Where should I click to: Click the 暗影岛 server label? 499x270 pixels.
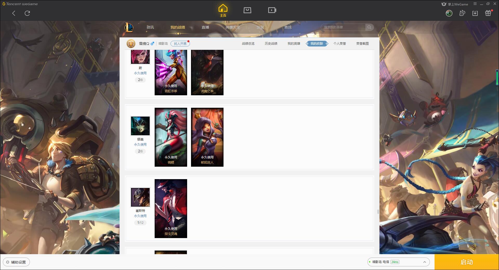(163, 44)
